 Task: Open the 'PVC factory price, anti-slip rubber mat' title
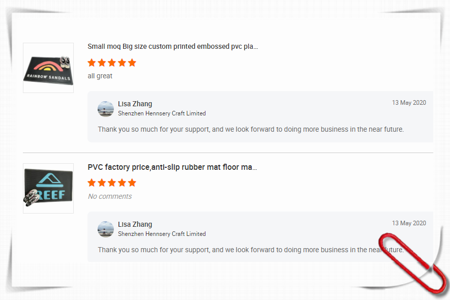pos(172,167)
